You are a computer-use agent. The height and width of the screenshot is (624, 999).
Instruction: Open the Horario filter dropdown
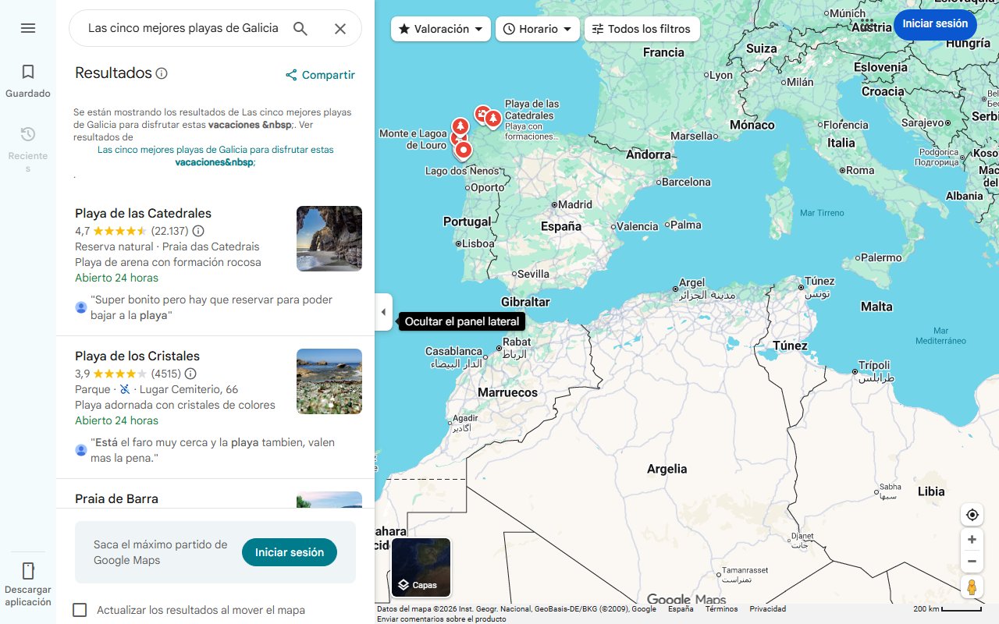535,28
